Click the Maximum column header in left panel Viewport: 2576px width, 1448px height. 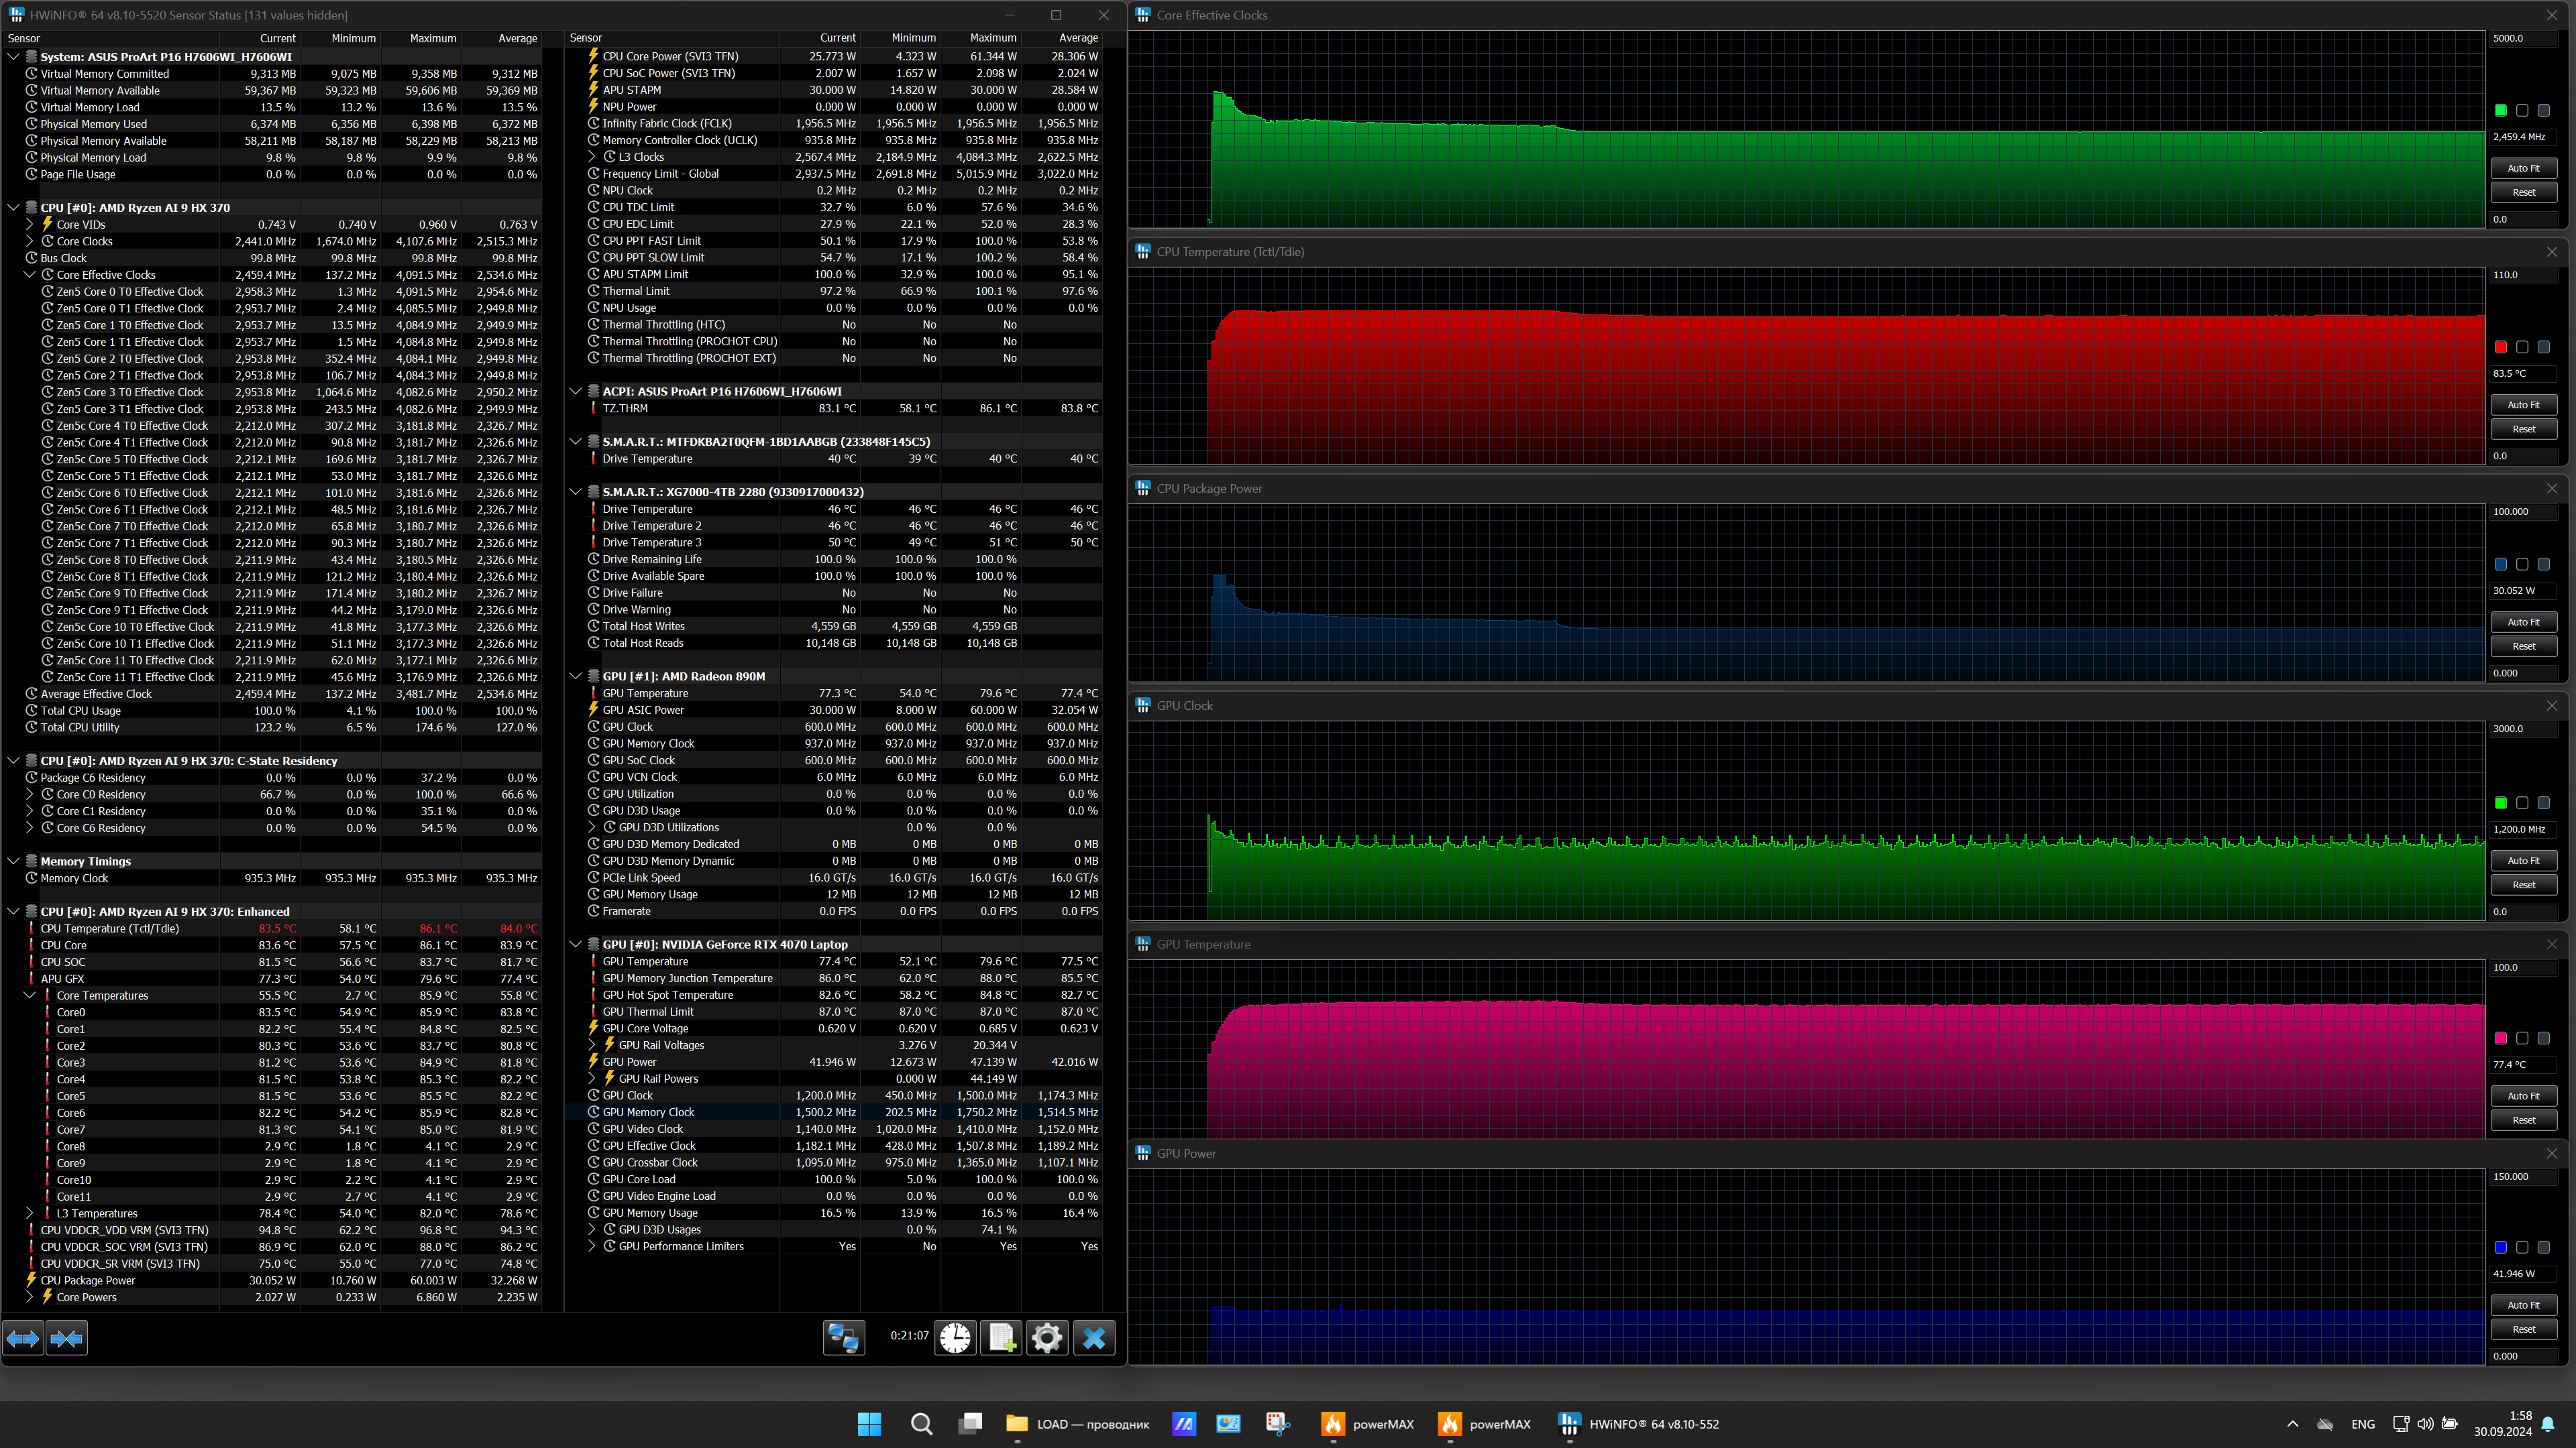(432, 38)
